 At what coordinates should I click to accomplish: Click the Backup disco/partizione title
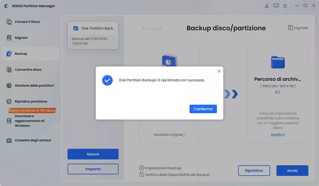coord(226,28)
